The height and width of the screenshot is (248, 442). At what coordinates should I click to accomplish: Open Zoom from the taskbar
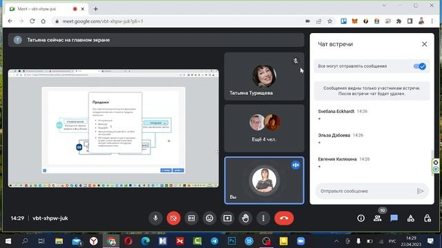pos(301,241)
